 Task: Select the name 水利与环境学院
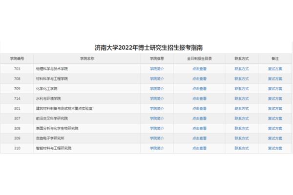click(48, 98)
